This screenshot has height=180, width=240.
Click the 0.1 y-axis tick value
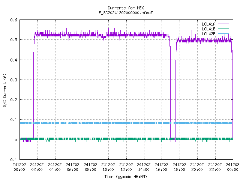tap(13, 120)
